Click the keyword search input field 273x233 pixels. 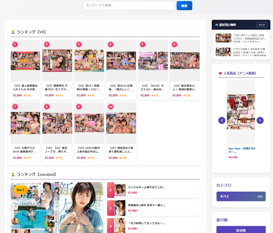tap(128, 6)
